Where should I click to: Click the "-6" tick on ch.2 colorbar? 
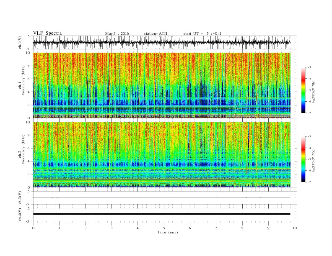coord(309,171)
